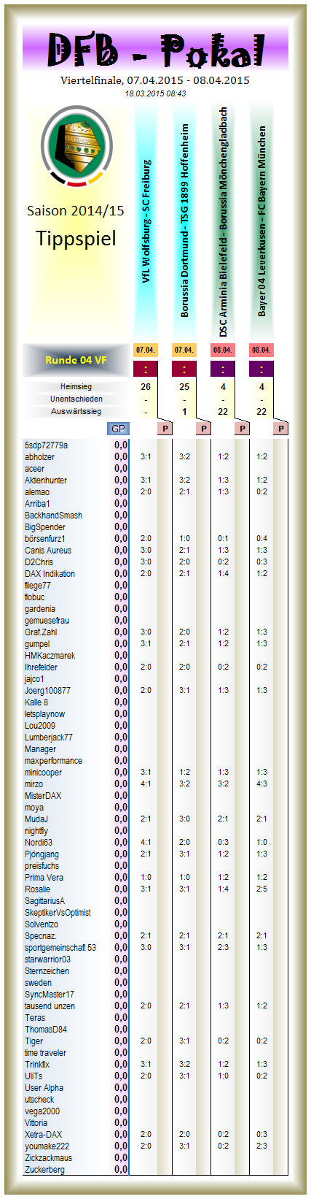Select user Trinkfix

(37, 1064)
